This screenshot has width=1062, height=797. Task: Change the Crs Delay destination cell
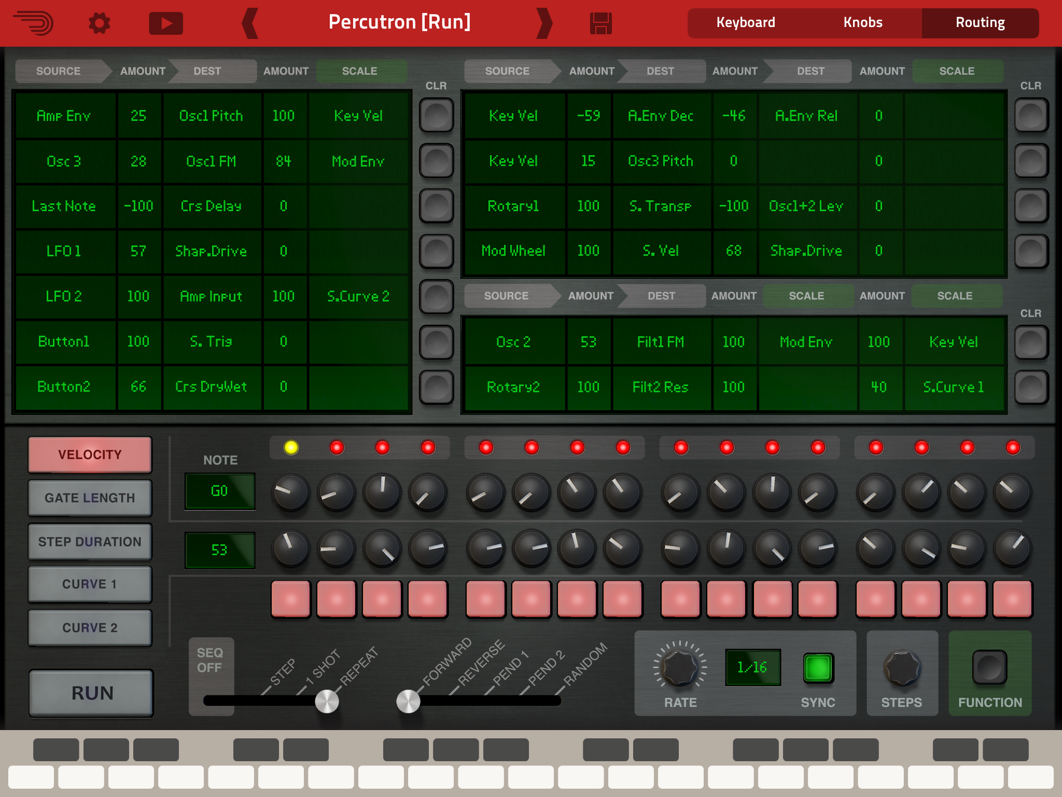(x=212, y=206)
